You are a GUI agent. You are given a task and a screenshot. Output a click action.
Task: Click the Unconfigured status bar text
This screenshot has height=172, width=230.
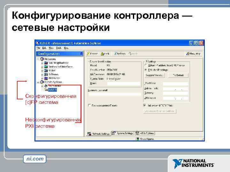147,139
